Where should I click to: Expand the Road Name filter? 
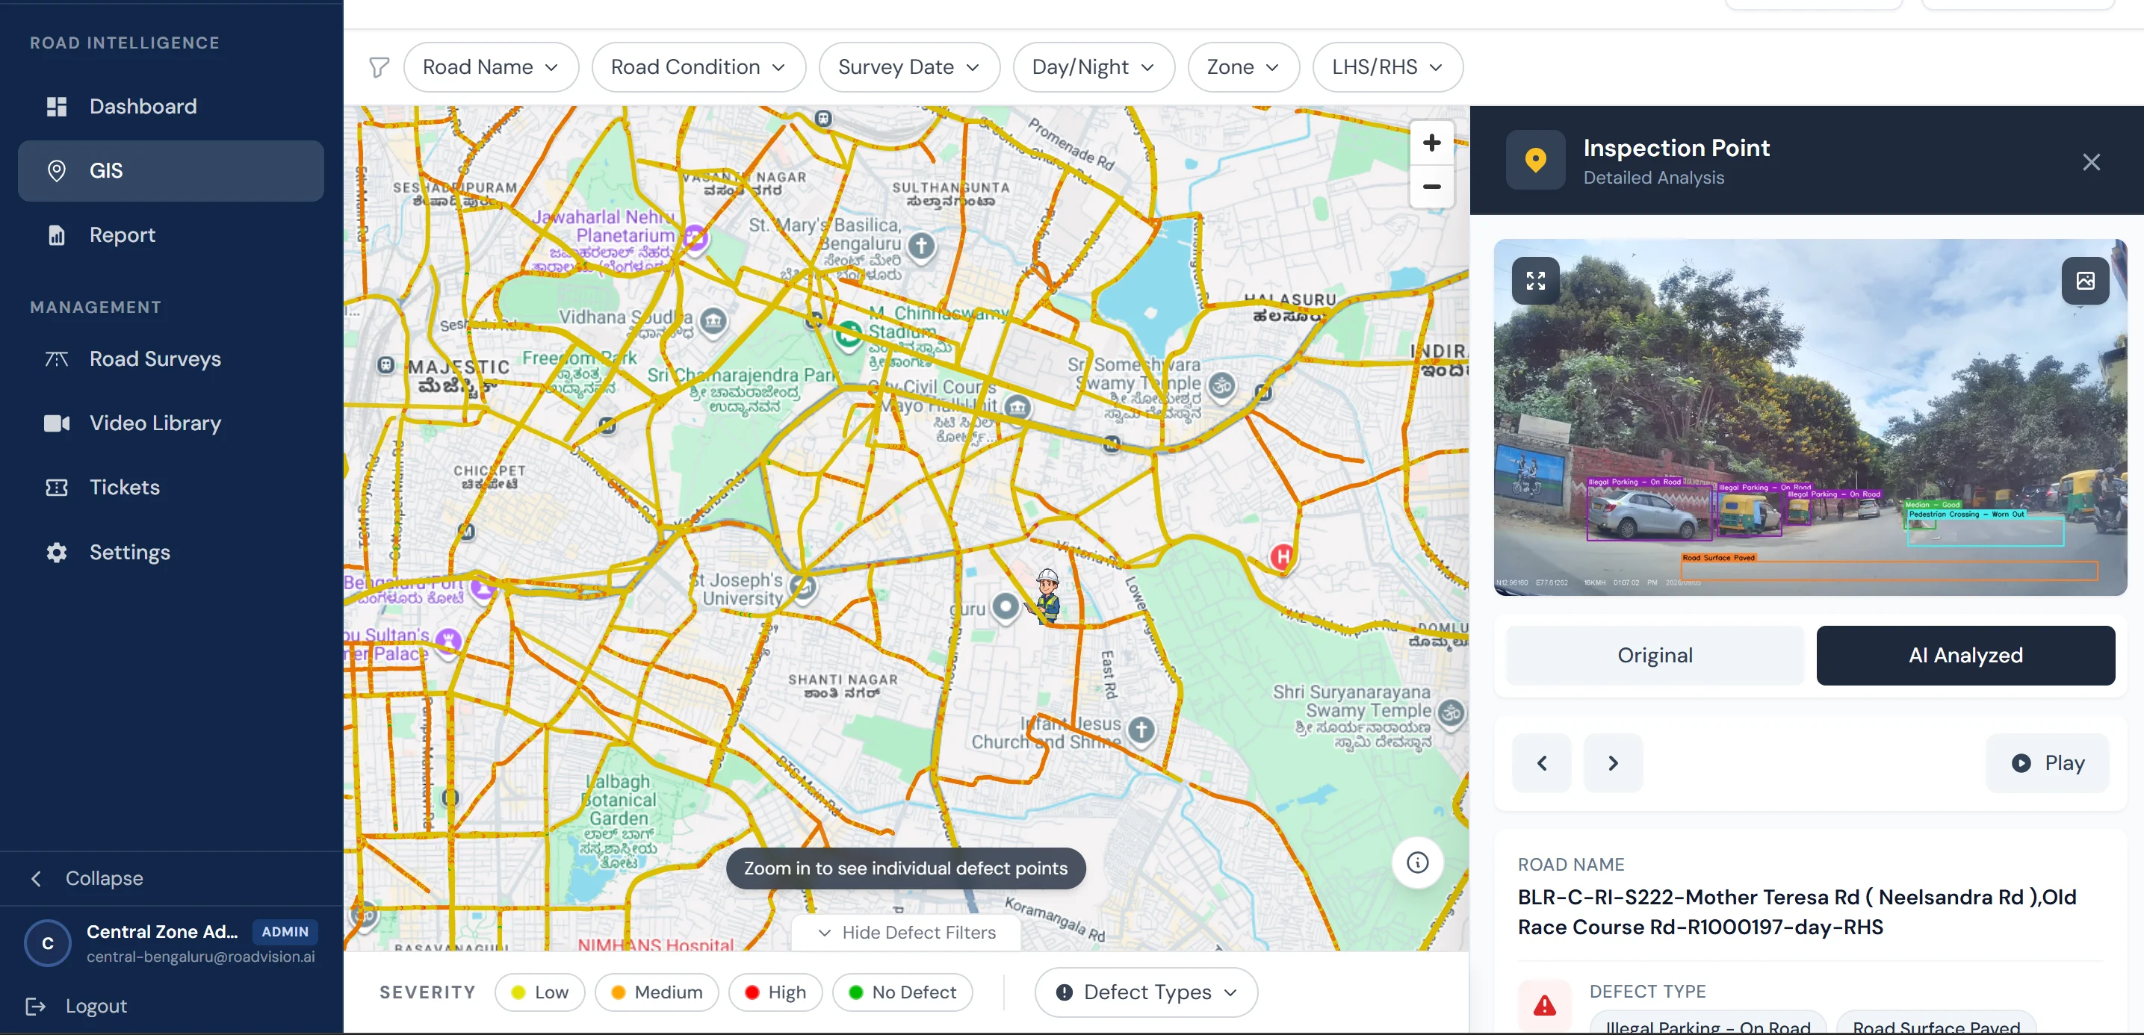coord(490,67)
